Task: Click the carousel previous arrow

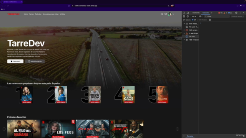Action: click(4, 129)
